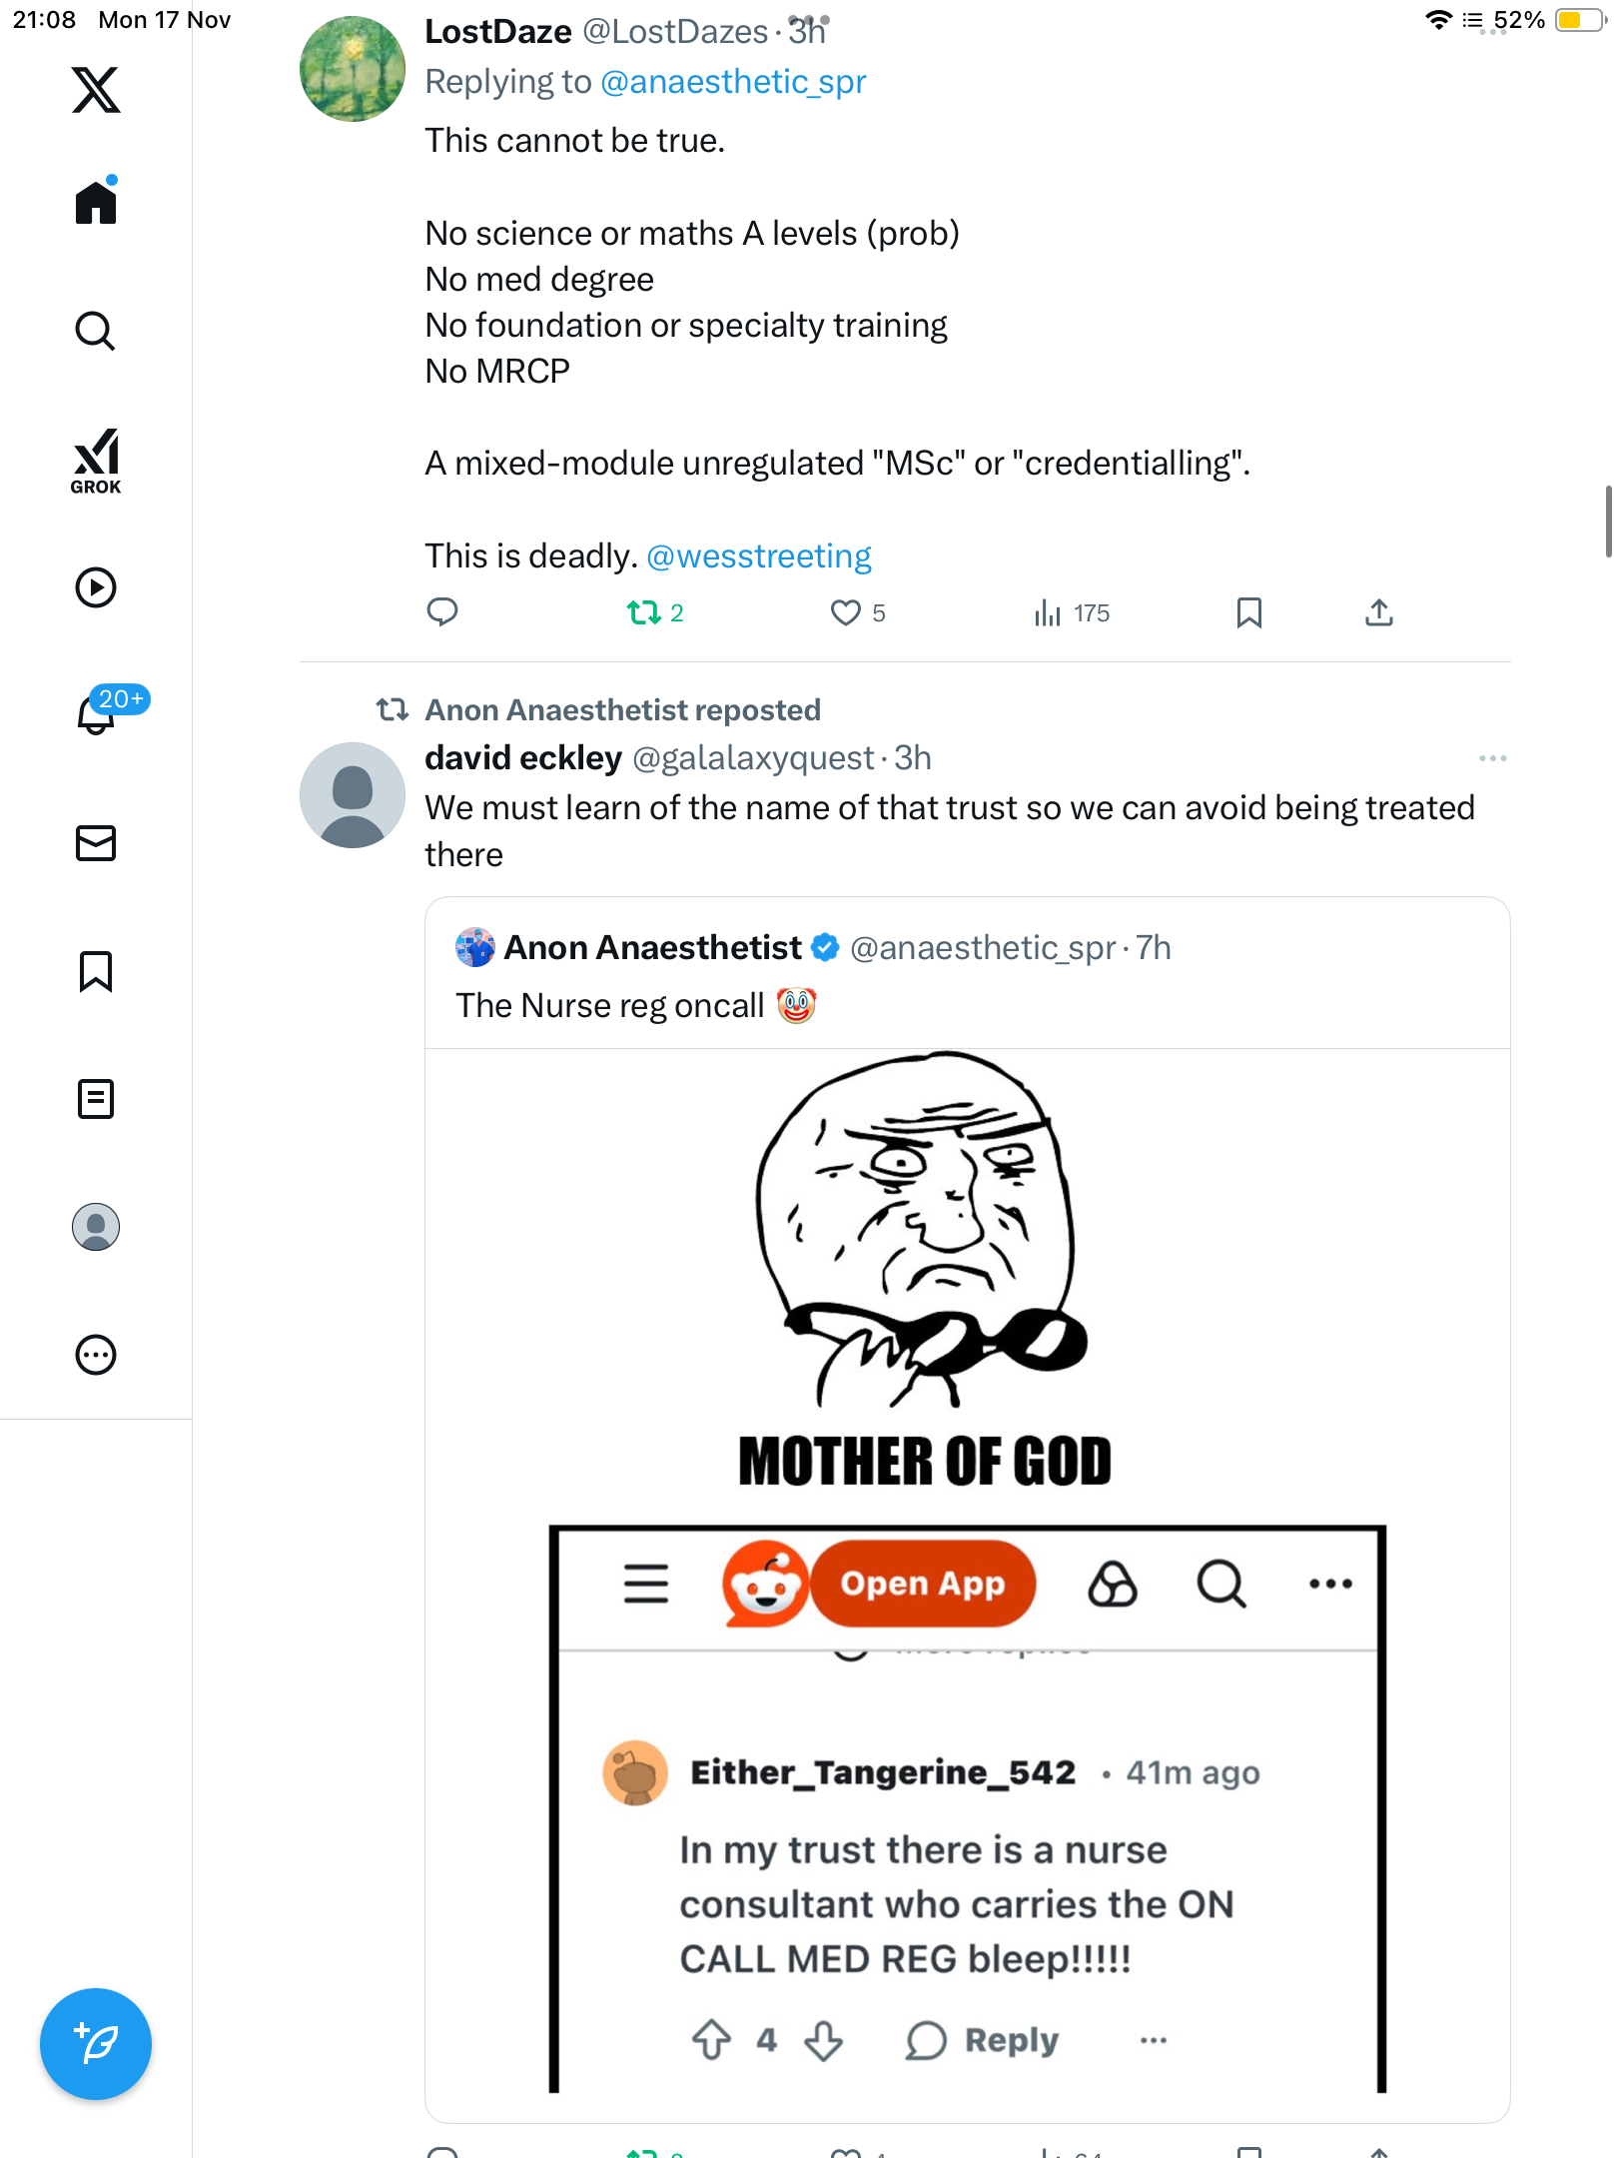Bookmark LostDaze's reply
This screenshot has height=2158, width=1618.
click(x=1248, y=612)
